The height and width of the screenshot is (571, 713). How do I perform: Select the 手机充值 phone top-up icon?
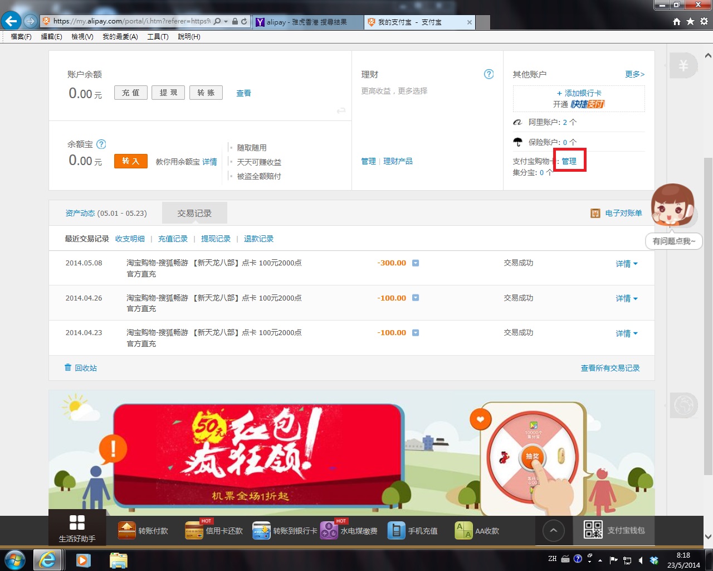[396, 530]
